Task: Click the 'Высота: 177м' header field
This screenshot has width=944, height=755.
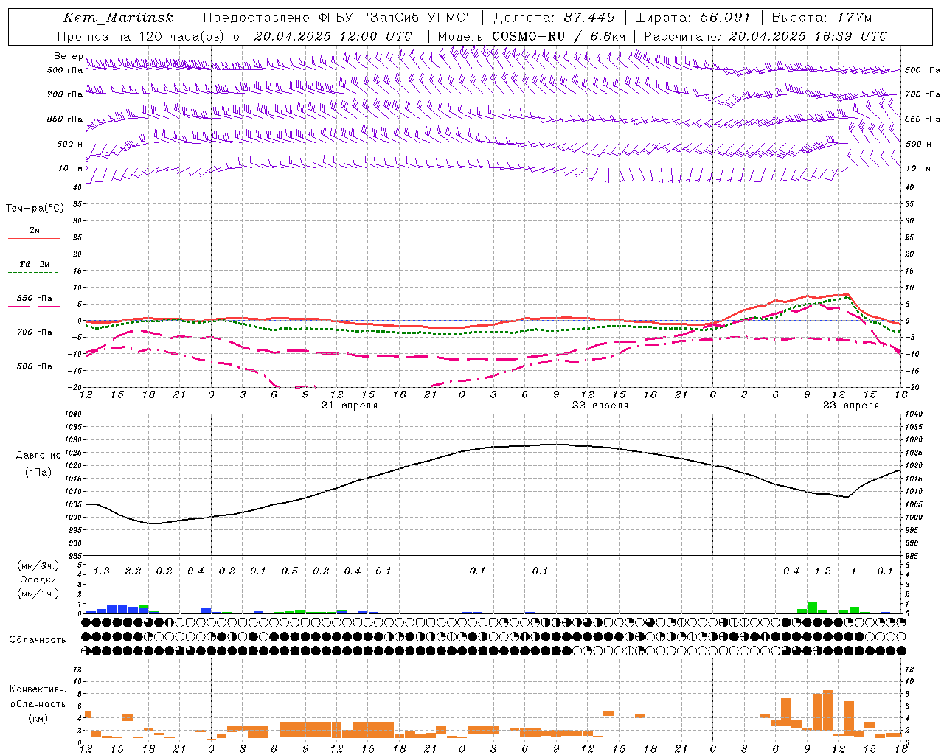Action: pos(822,18)
